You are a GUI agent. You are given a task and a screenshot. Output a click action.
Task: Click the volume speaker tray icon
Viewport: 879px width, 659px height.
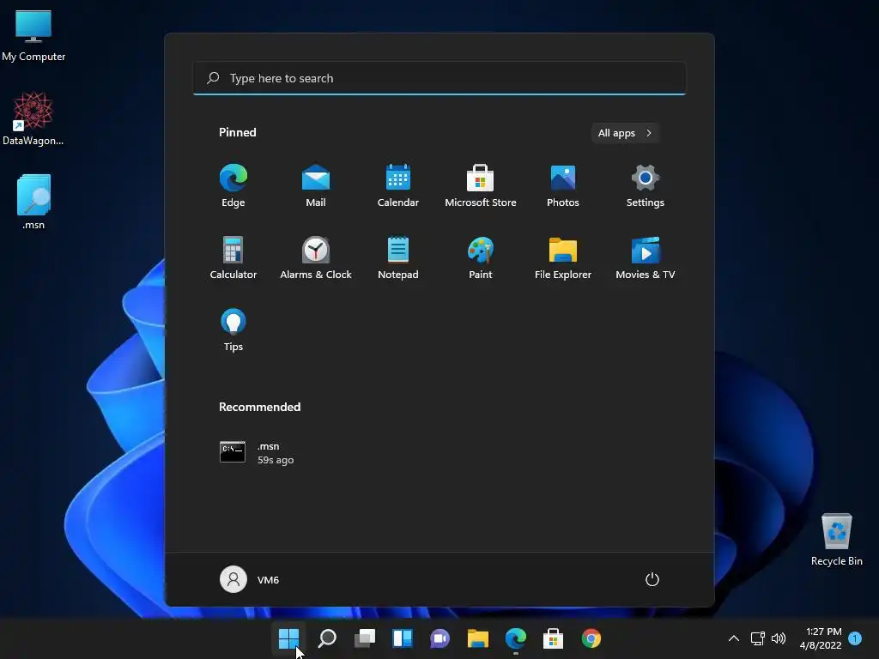tap(779, 638)
